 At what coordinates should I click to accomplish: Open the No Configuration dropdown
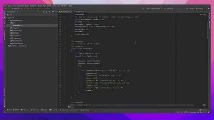[154, 9]
